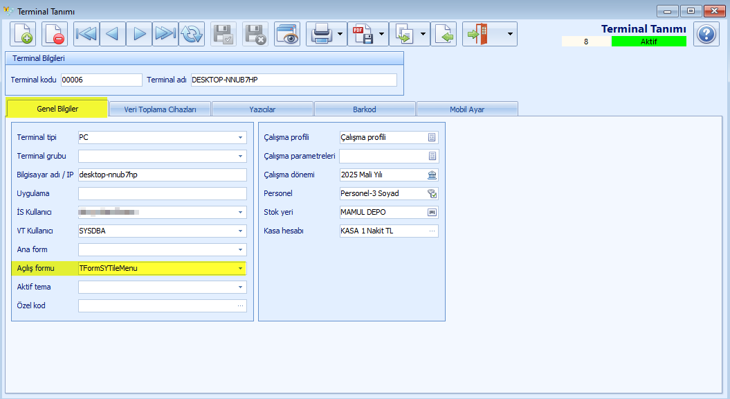Open the Veri Toplama Cihazları tab
Image resolution: width=730 pixels, height=399 pixels.
(160, 109)
